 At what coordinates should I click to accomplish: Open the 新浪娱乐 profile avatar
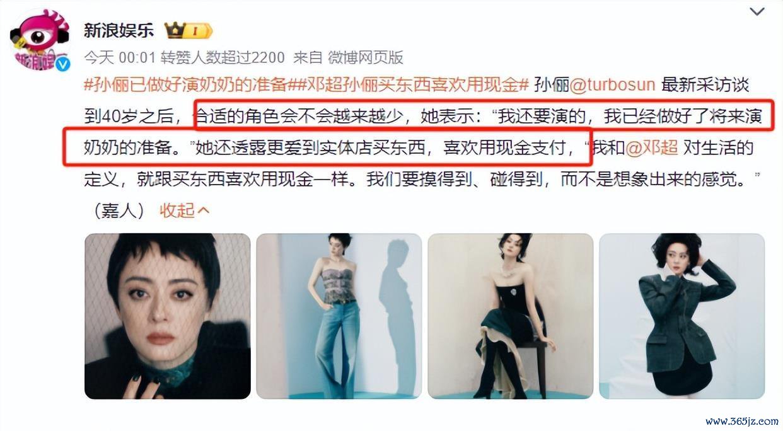40,39
